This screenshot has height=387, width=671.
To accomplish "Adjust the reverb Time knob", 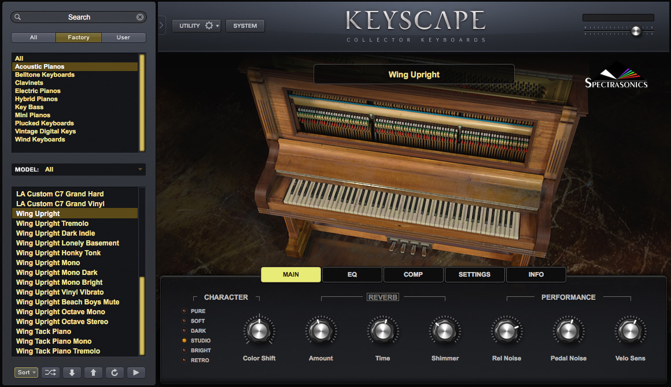I will (x=382, y=331).
